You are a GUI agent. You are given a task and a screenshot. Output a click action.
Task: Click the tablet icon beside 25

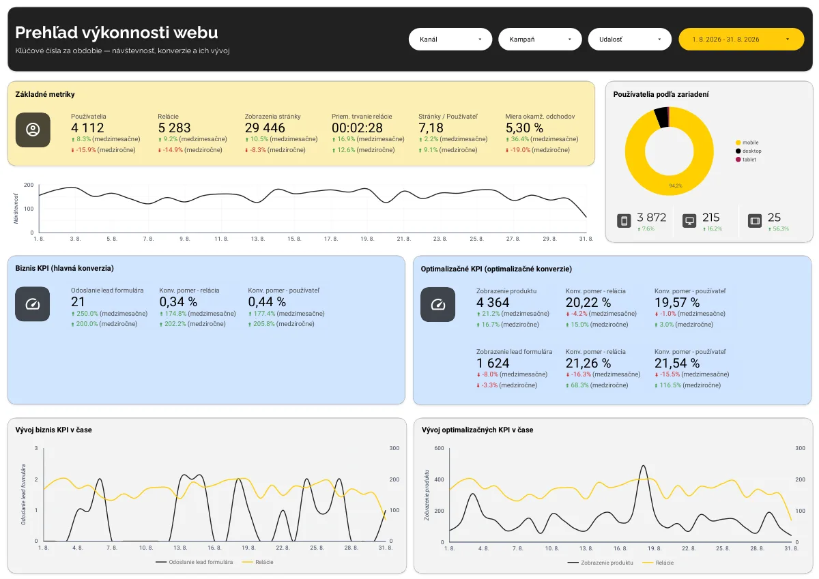pos(755,221)
